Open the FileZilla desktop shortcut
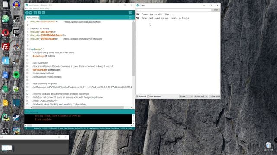Image resolution: width=277 pixels, height=155 pixels. click(x=6, y=47)
